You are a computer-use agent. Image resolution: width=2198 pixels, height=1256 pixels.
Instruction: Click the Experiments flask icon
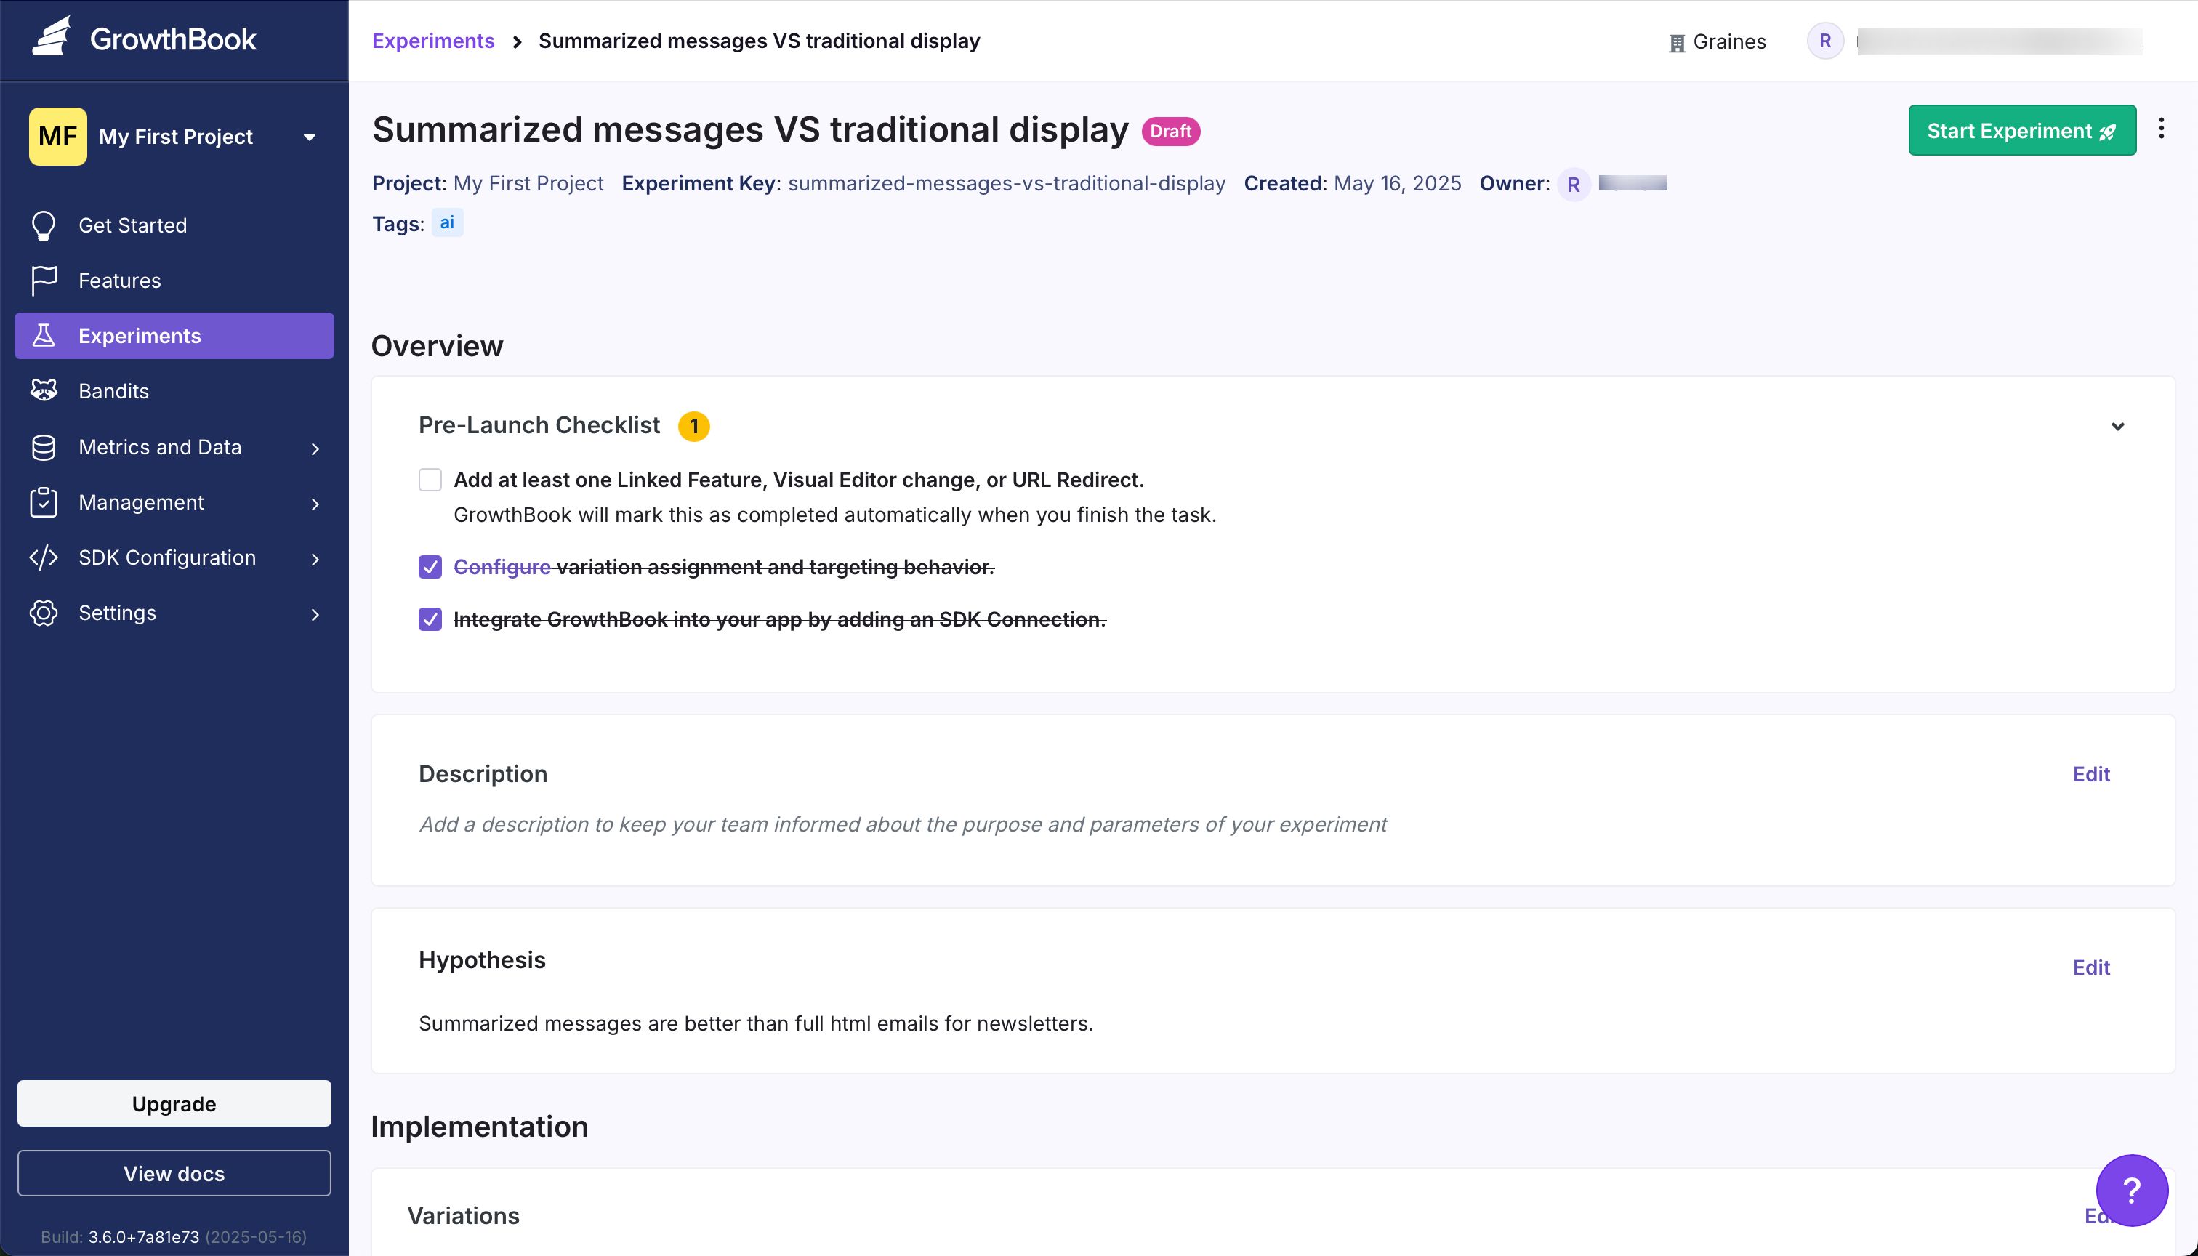(43, 336)
